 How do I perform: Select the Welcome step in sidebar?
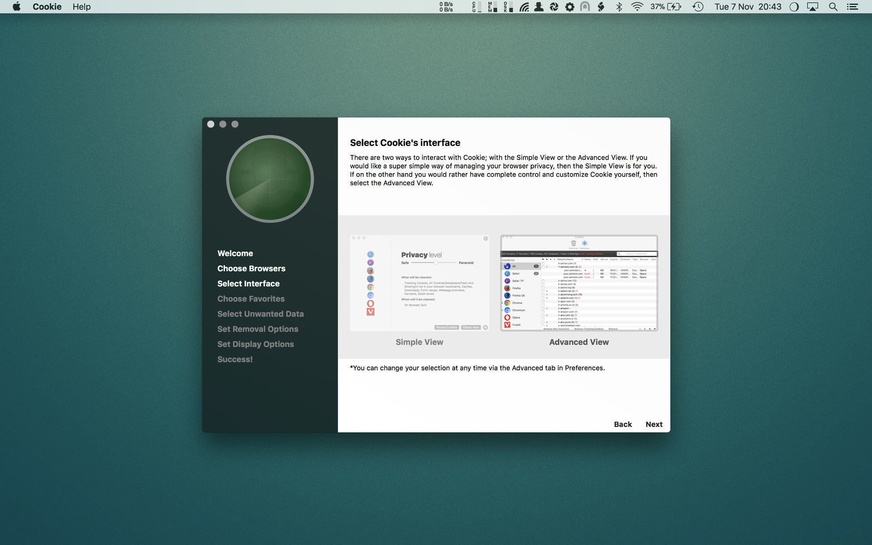point(235,254)
